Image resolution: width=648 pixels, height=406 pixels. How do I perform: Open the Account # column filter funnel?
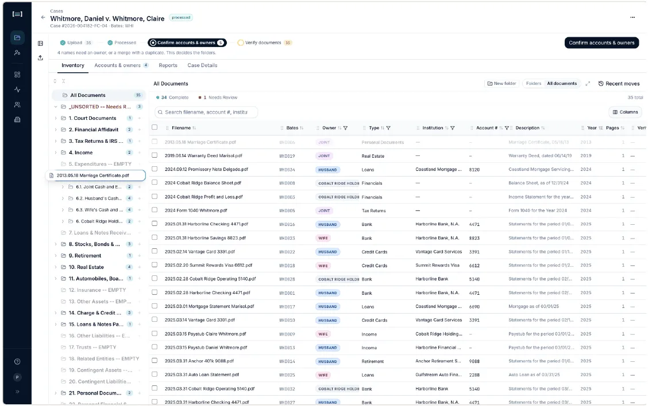coord(507,128)
